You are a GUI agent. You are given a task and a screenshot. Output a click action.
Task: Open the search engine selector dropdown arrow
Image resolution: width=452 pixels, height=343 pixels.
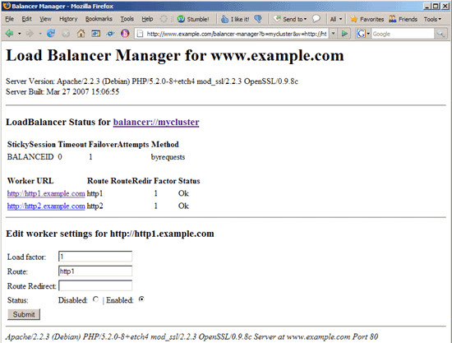click(368, 34)
